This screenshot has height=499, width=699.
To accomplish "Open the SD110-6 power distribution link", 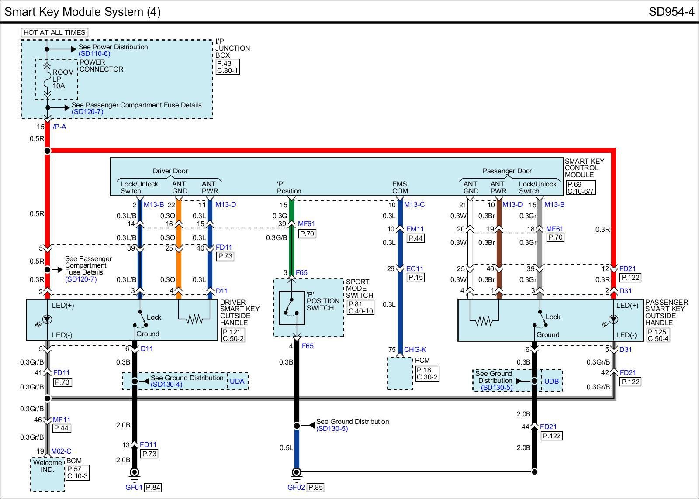I will coord(94,54).
